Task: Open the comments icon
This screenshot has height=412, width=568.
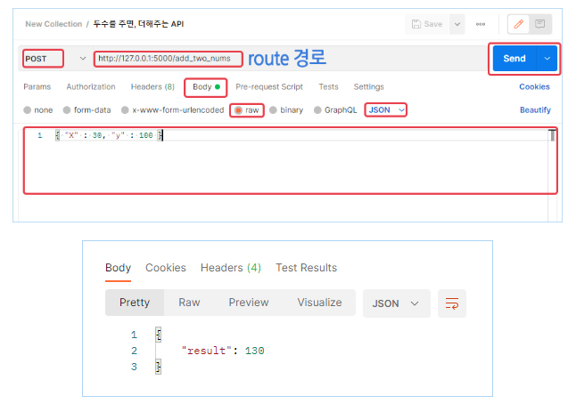Action: coord(539,24)
